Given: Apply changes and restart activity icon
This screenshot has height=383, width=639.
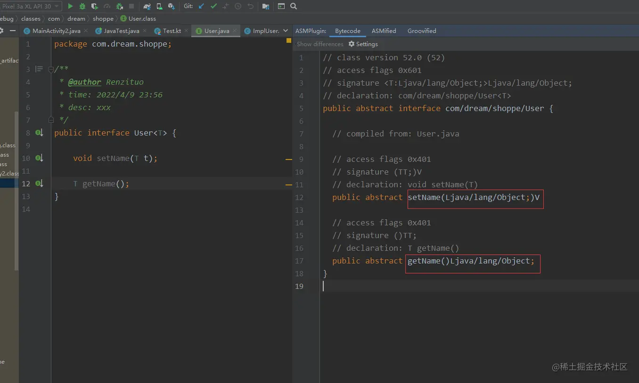Looking at the screenshot, I should point(119,6).
